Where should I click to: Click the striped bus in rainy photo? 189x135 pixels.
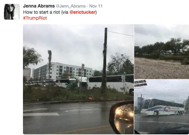click(164, 108)
